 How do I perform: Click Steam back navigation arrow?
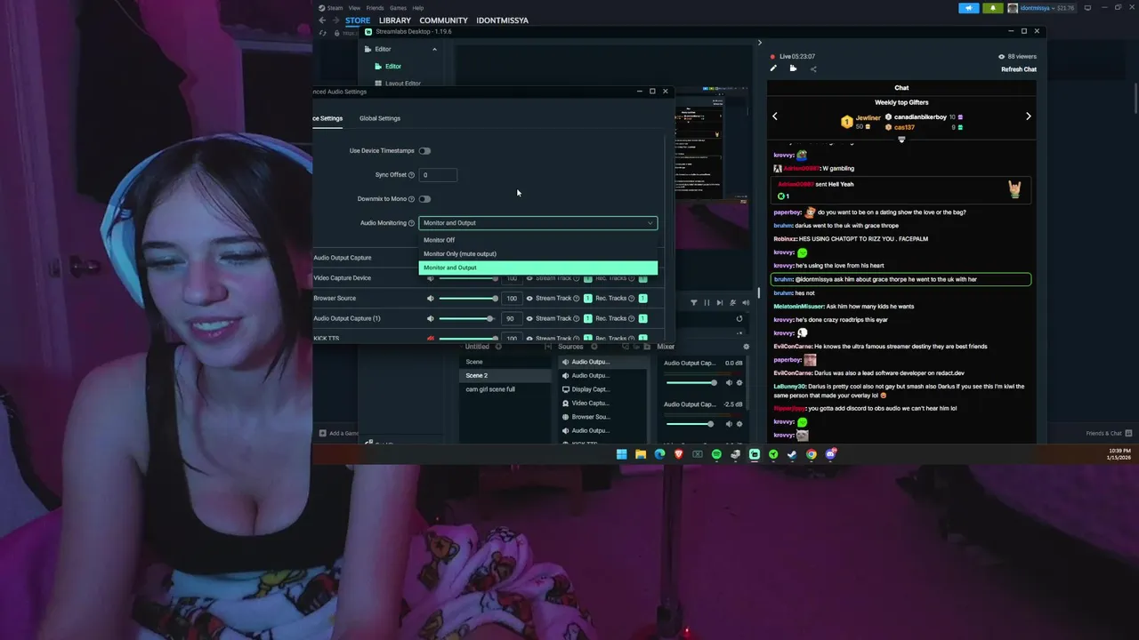[x=322, y=20]
